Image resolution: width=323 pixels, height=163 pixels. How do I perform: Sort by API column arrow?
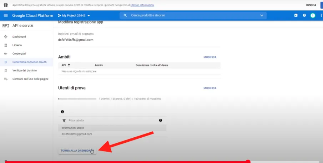tap(69, 65)
